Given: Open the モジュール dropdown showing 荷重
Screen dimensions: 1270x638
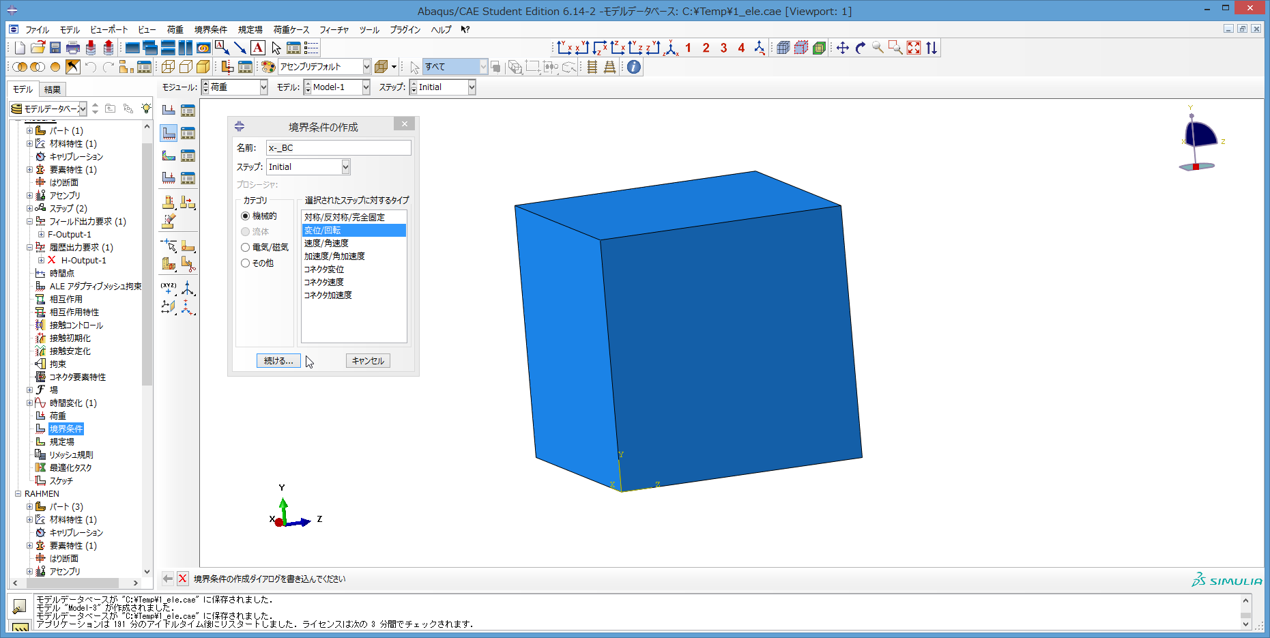Looking at the screenshot, I should tap(263, 87).
